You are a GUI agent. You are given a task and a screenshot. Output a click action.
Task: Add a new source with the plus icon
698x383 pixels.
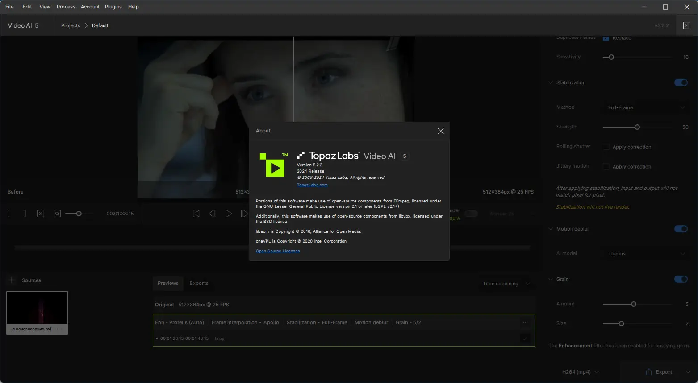point(11,280)
